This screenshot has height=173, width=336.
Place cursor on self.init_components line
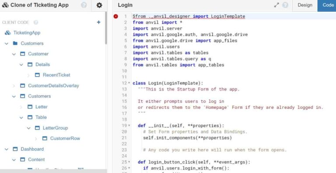(188, 138)
